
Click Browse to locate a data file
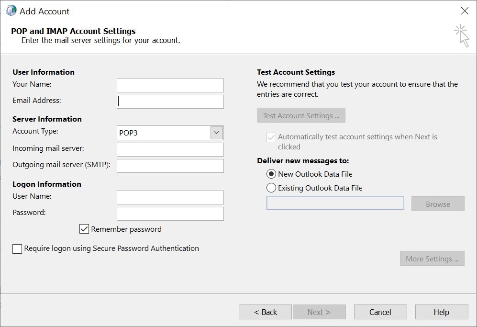tap(437, 203)
